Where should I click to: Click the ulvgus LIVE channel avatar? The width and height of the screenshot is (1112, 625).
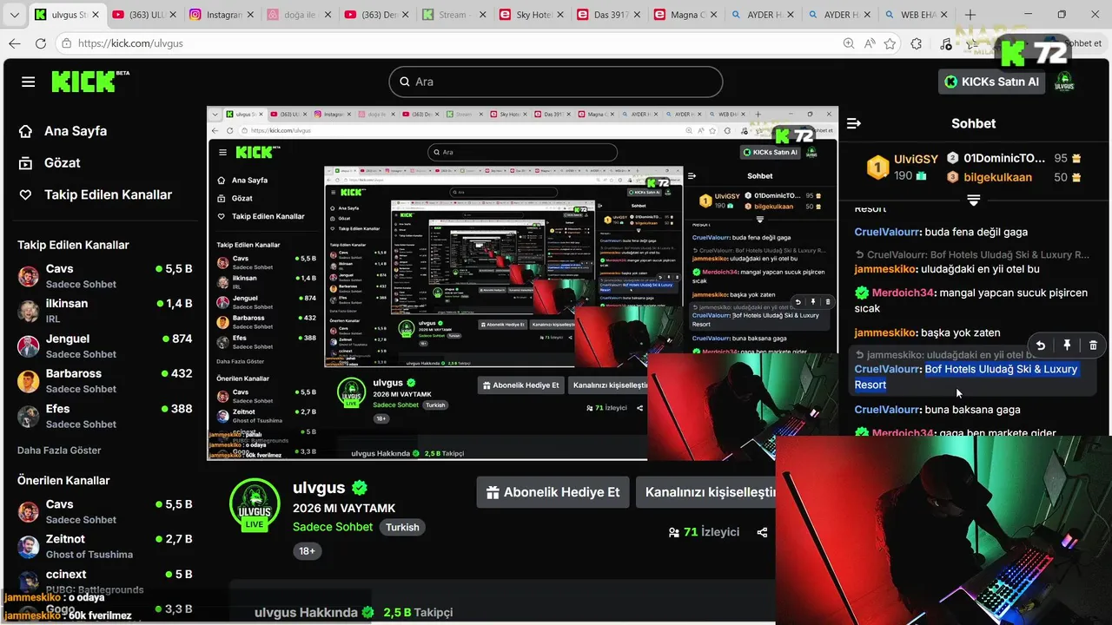(255, 503)
